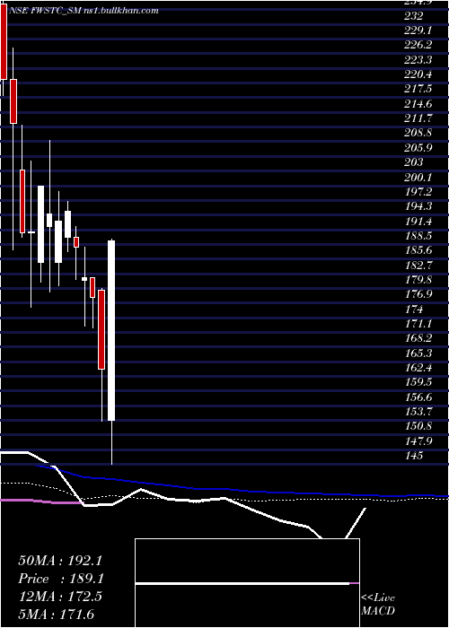Screen dimensions: 449x628
Task: Click the 50MA : 192.1 readout
Action: (x=58, y=561)
